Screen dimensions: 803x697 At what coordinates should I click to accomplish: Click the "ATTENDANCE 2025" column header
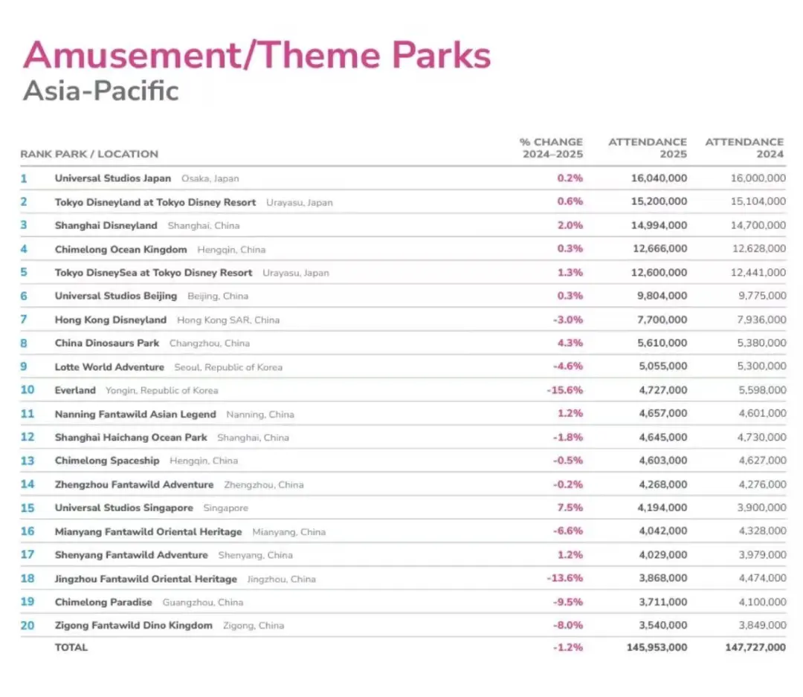point(648,148)
